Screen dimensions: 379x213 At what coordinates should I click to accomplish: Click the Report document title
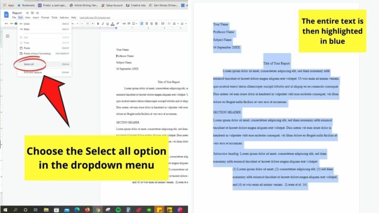point(17,13)
